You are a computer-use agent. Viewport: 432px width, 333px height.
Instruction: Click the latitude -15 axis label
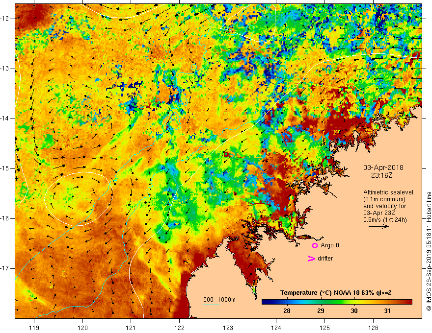click(x=5, y=168)
